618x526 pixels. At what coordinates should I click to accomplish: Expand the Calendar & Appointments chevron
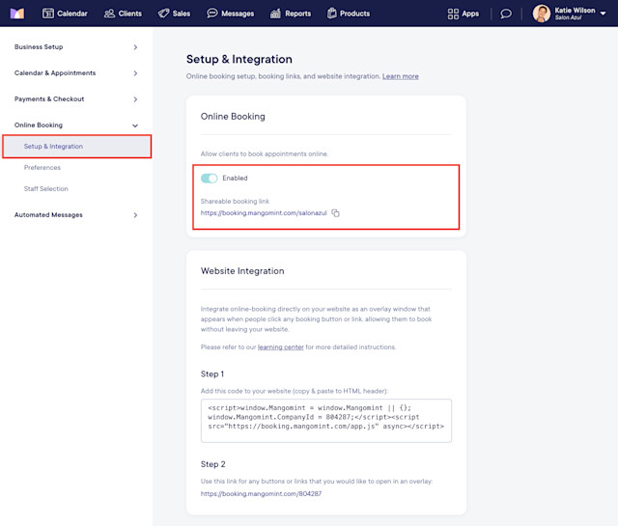pyautogui.click(x=135, y=73)
